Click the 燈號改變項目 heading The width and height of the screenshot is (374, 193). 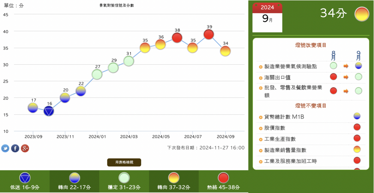click(310, 45)
